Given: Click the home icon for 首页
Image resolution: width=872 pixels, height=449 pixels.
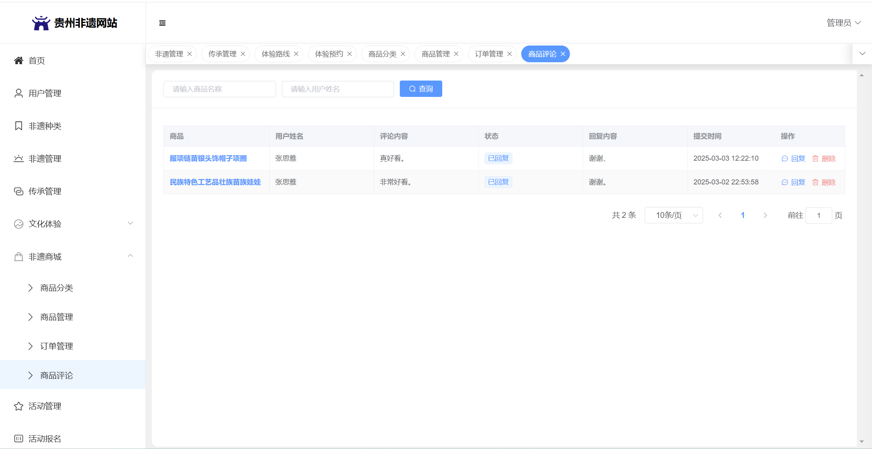Looking at the screenshot, I should pyautogui.click(x=18, y=60).
